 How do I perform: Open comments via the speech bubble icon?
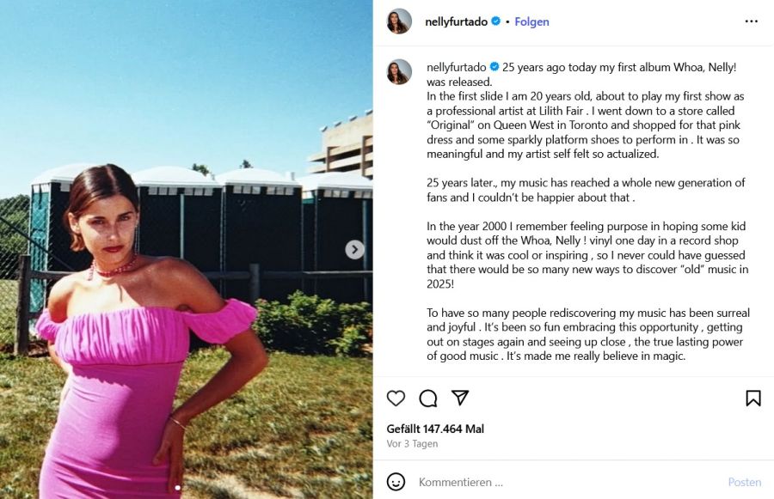coord(428,398)
